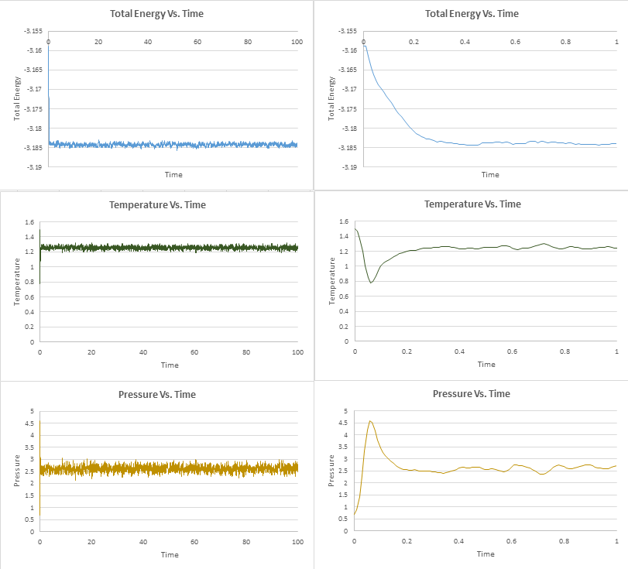The image size is (628, 569).
Task: Click vertical Total Energy axis title in 0–1 chart
Action: (331, 98)
